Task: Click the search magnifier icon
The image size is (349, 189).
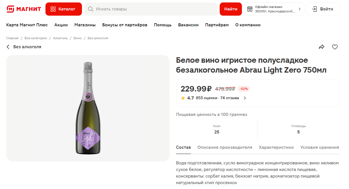Action: [91, 9]
